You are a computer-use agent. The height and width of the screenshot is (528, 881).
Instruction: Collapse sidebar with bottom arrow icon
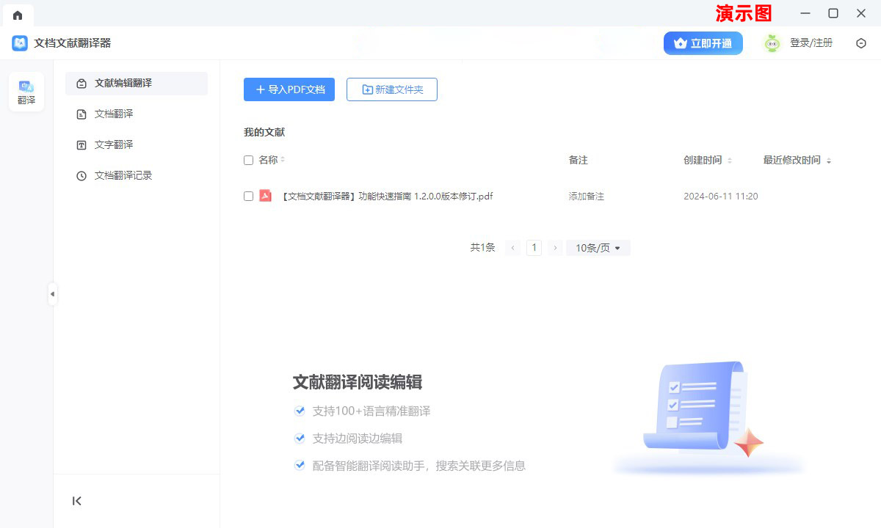click(77, 501)
